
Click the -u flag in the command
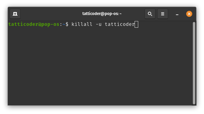(98, 24)
